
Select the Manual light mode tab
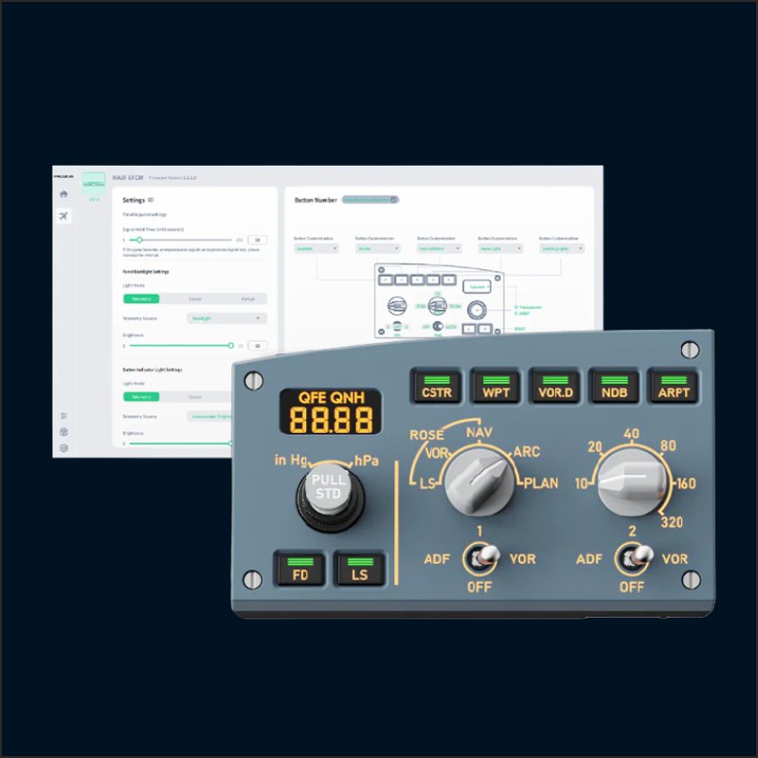point(247,298)
